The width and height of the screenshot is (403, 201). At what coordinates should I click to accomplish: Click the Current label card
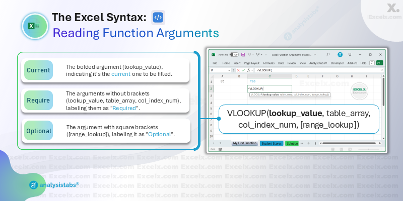pos(39,70)
